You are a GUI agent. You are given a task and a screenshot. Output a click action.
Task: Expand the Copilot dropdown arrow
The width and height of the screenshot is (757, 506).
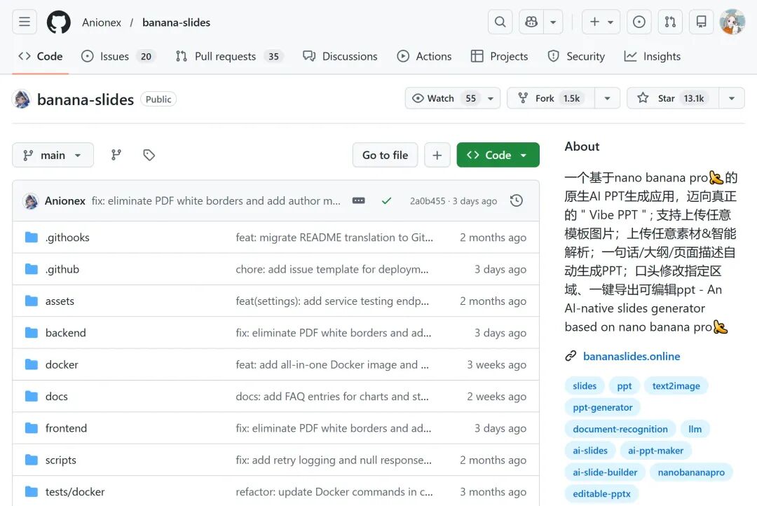point(553,22)
